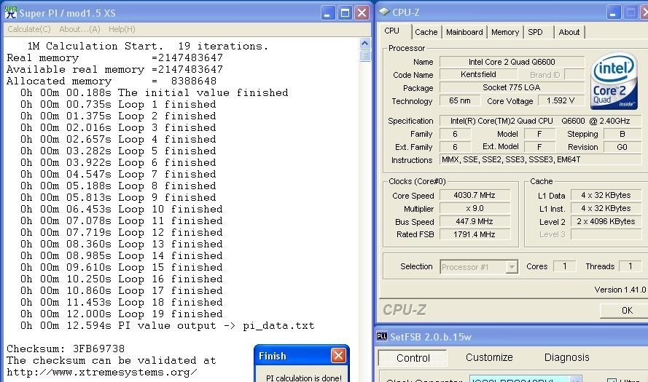648x382 pixels.
Task: Click the SetFSB PLL title icon
Action: [382, 337]
